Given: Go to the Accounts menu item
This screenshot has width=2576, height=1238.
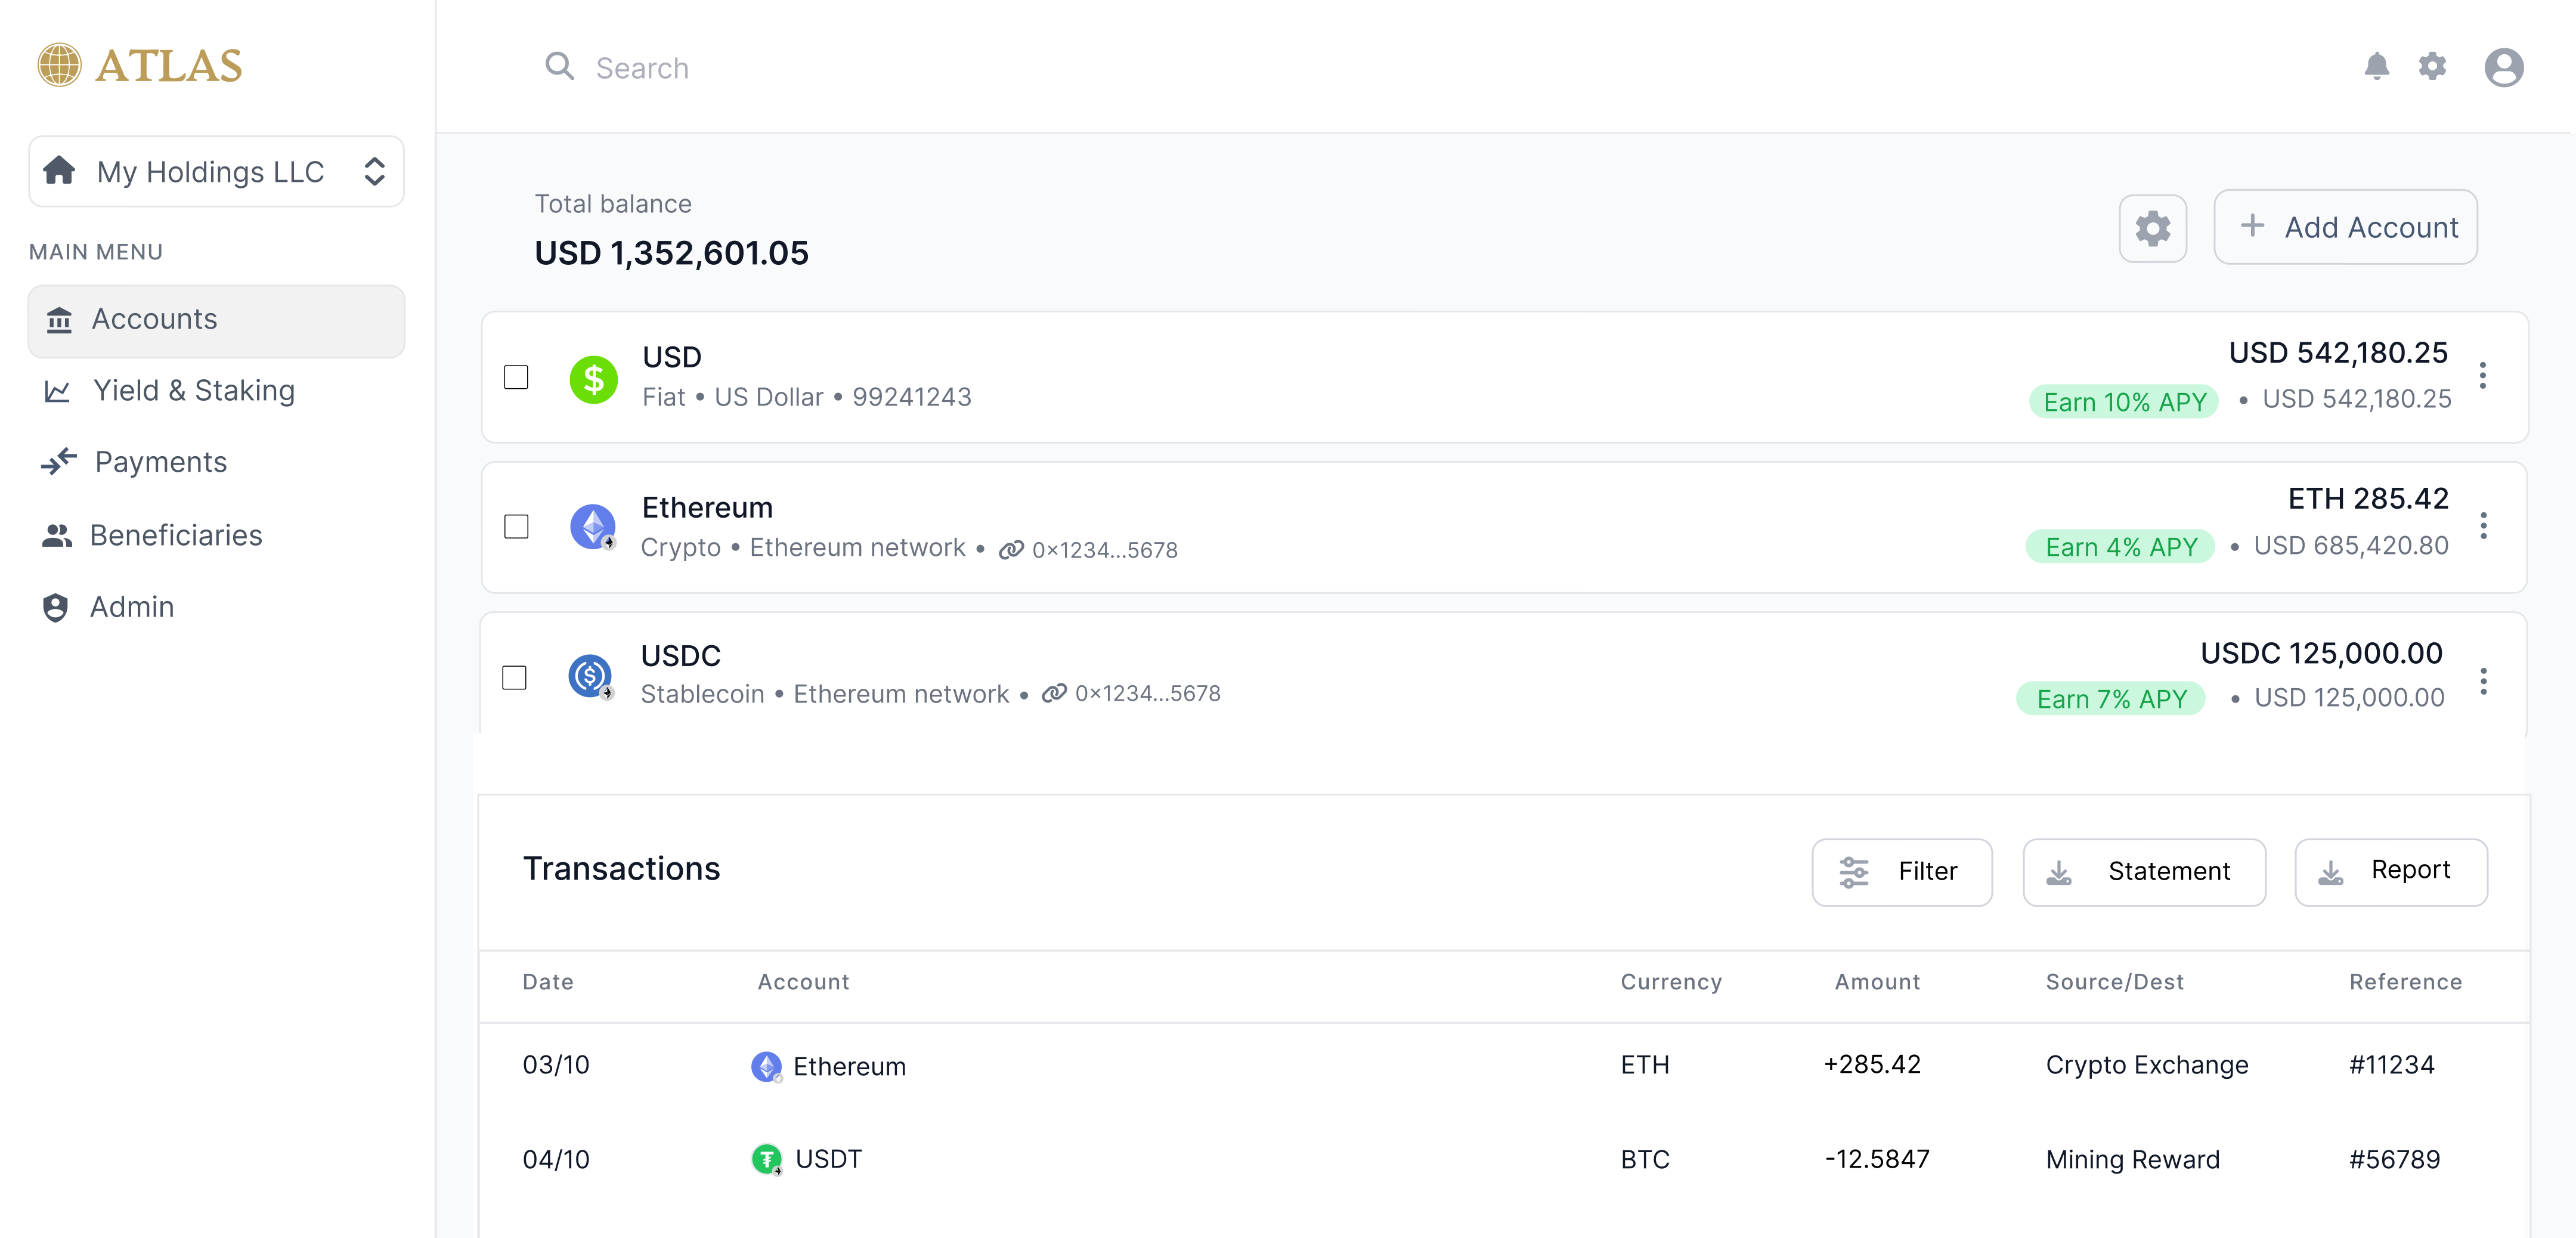Looking at the screenshot, I should [155, 319].
